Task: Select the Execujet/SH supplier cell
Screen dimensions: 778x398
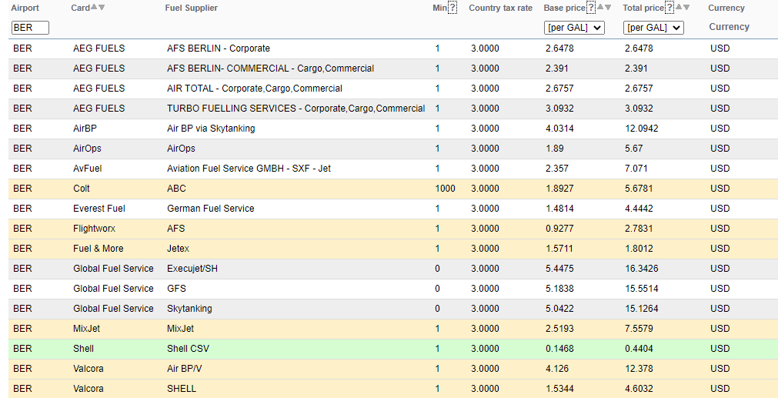Action: (192, 269)
